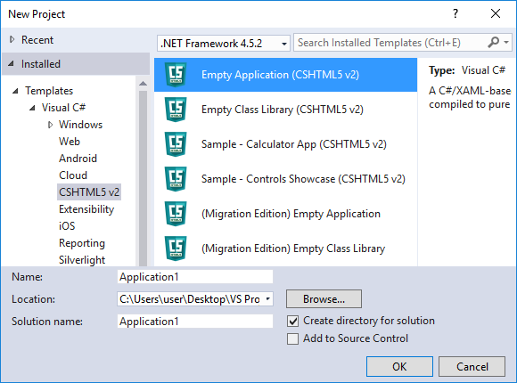Click the Controls Showcase sample icon
The width and height of the screenshot is (517, 383).
coord(176,179)
